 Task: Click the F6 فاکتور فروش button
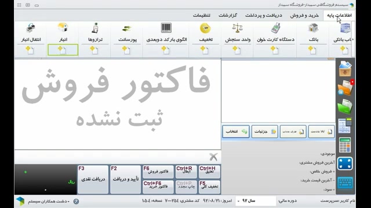pos(158,172)
